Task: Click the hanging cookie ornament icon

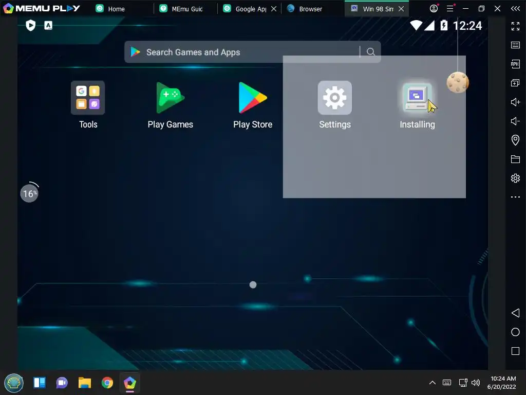Action: coord(458,82)
